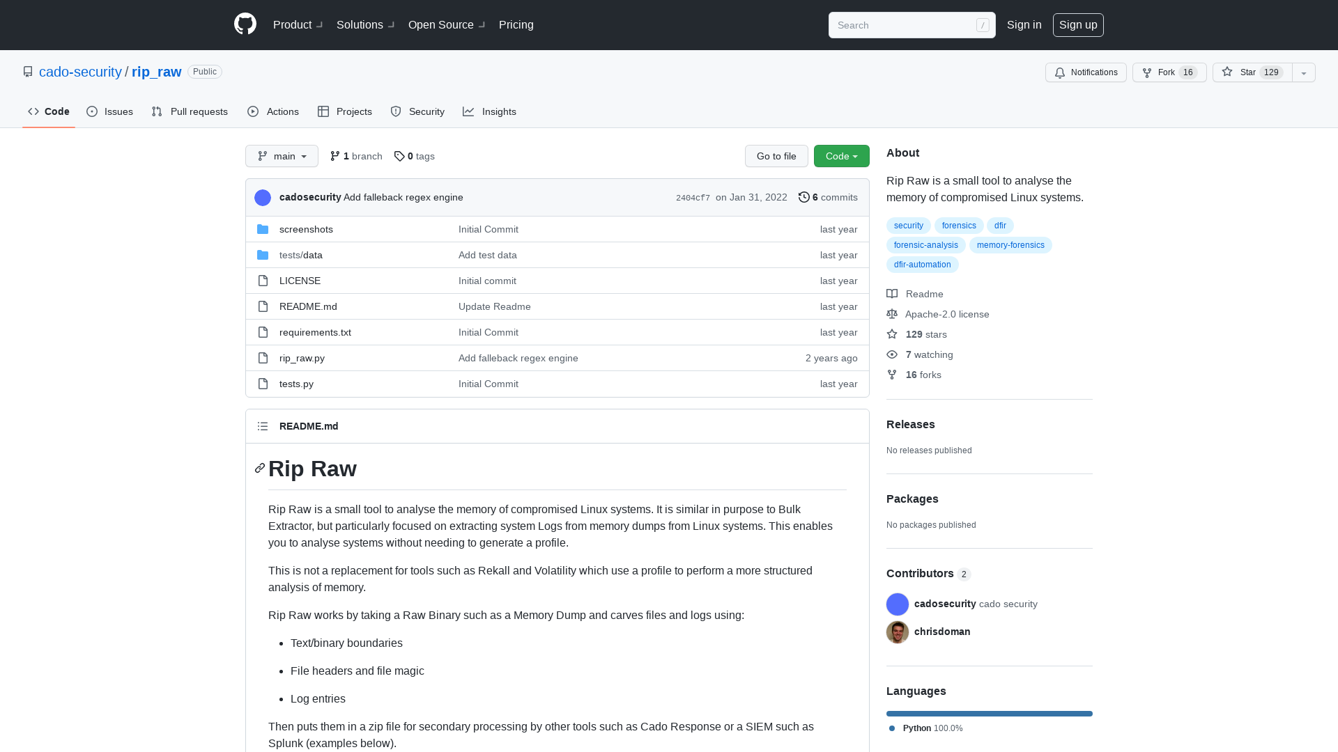This screenshot has width=1338, height=752.
Task: Click the Python 100.0% language entry
Action: point(926,728)
